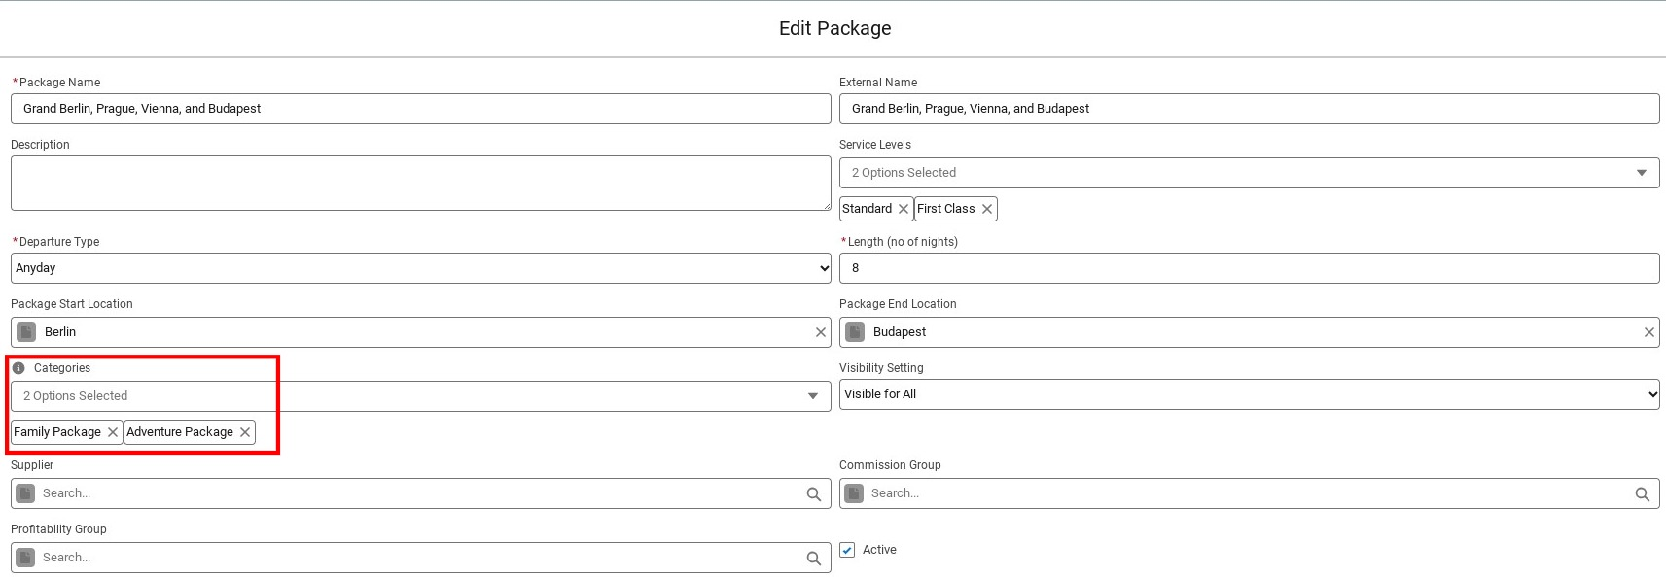Remove the Adventure Package category tag
Viewport: 1666px width, 577px height.
[x=245, y=432]
